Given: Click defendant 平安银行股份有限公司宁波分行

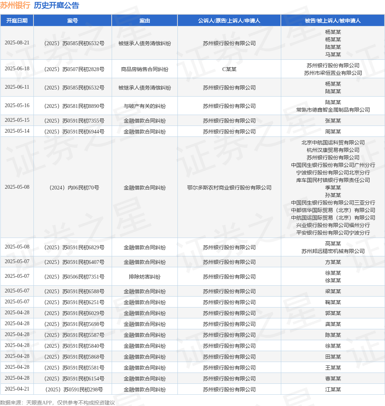Looking at the screenshot, I should click(x=333, y=233).
